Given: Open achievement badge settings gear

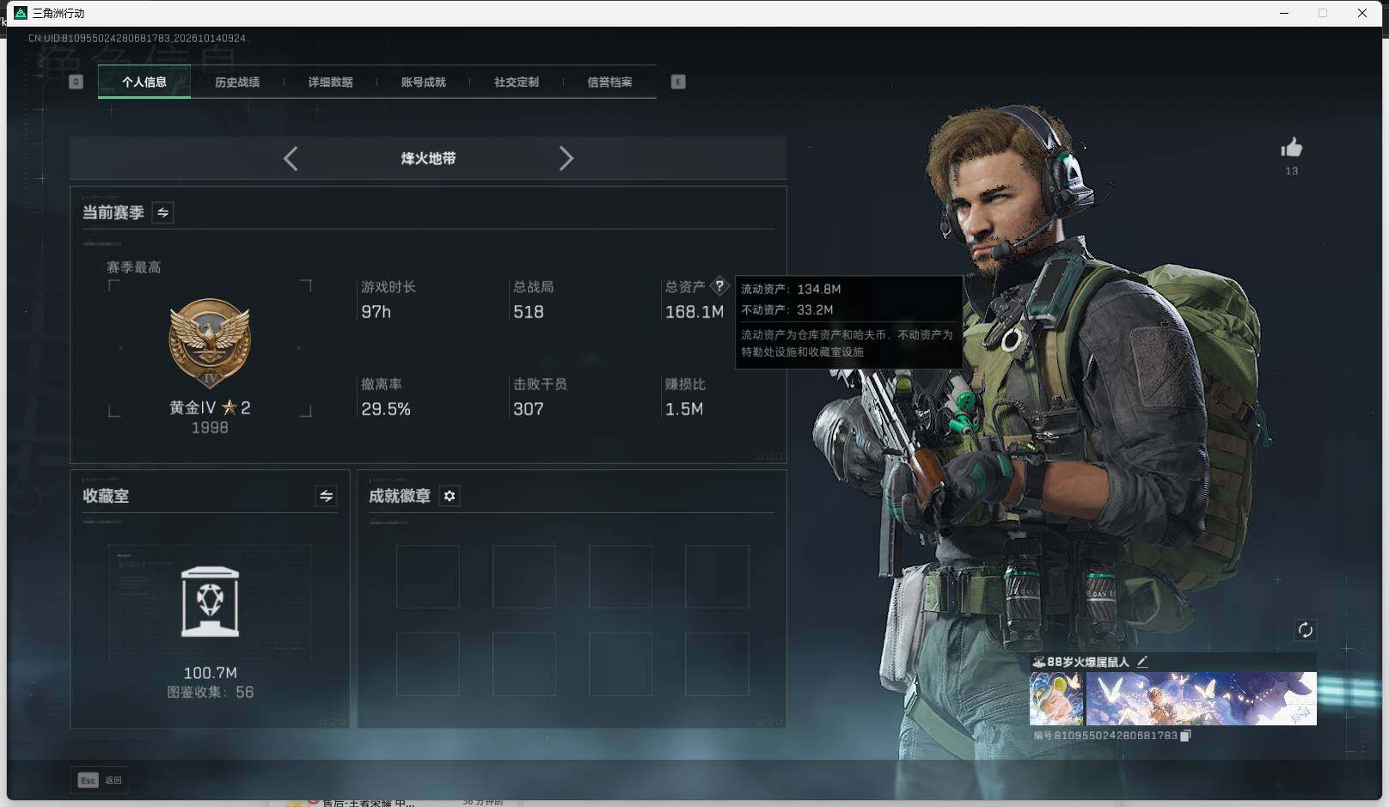Looking at the screenshot, I should [x=450, y=496].
